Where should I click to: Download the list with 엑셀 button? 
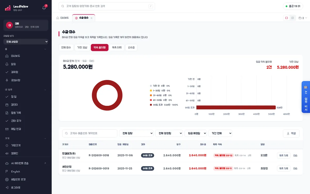pos(291,133)
